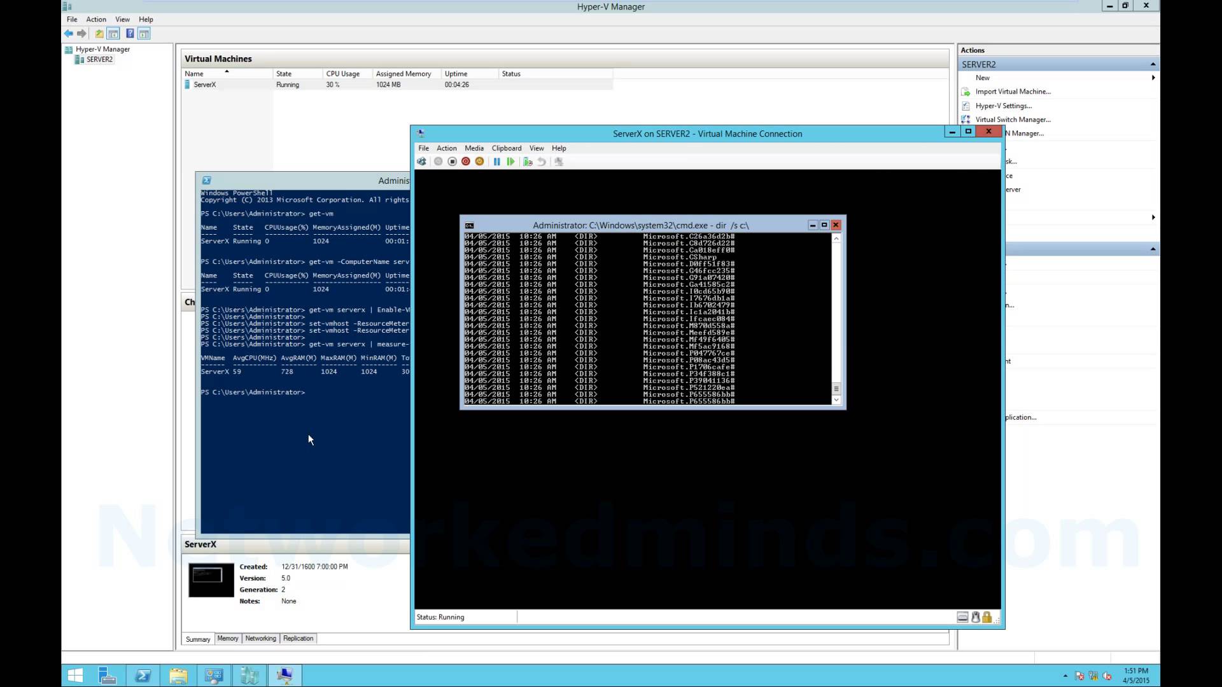Click the cmd.exe title bar icon
This screenshot has width=1222, height=687.
coord(469,225)
